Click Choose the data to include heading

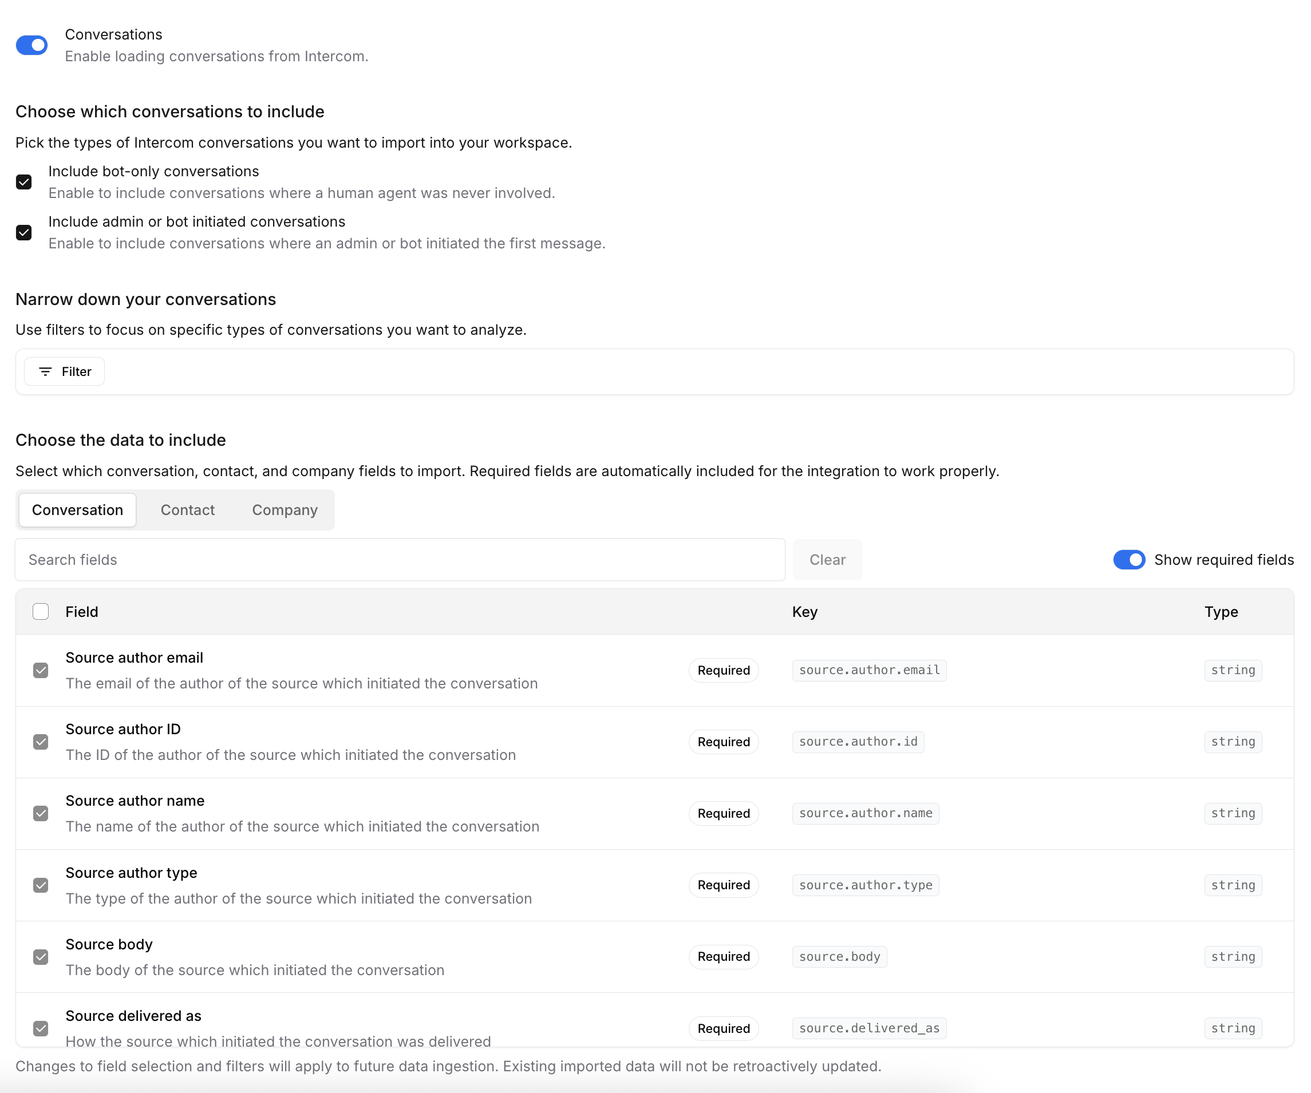120,441
